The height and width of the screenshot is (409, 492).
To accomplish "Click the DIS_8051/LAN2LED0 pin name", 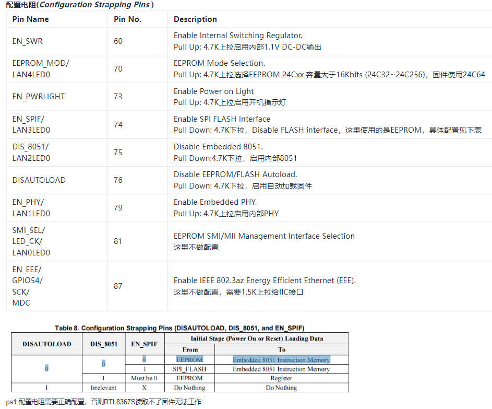I will tap(31, 152).
